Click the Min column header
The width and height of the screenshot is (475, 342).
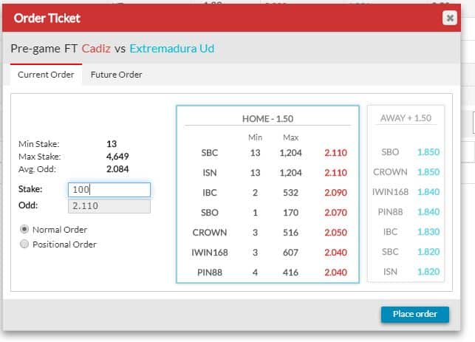tap(255, 137)
